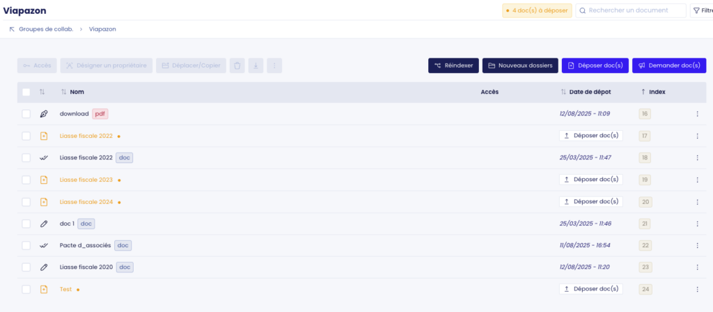
Task: Toggle the select-all checkbox in table header
Action: tap(26, 92)
